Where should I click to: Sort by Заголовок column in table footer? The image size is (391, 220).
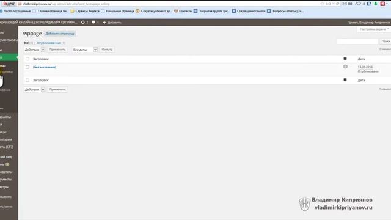tap(41, 80)
